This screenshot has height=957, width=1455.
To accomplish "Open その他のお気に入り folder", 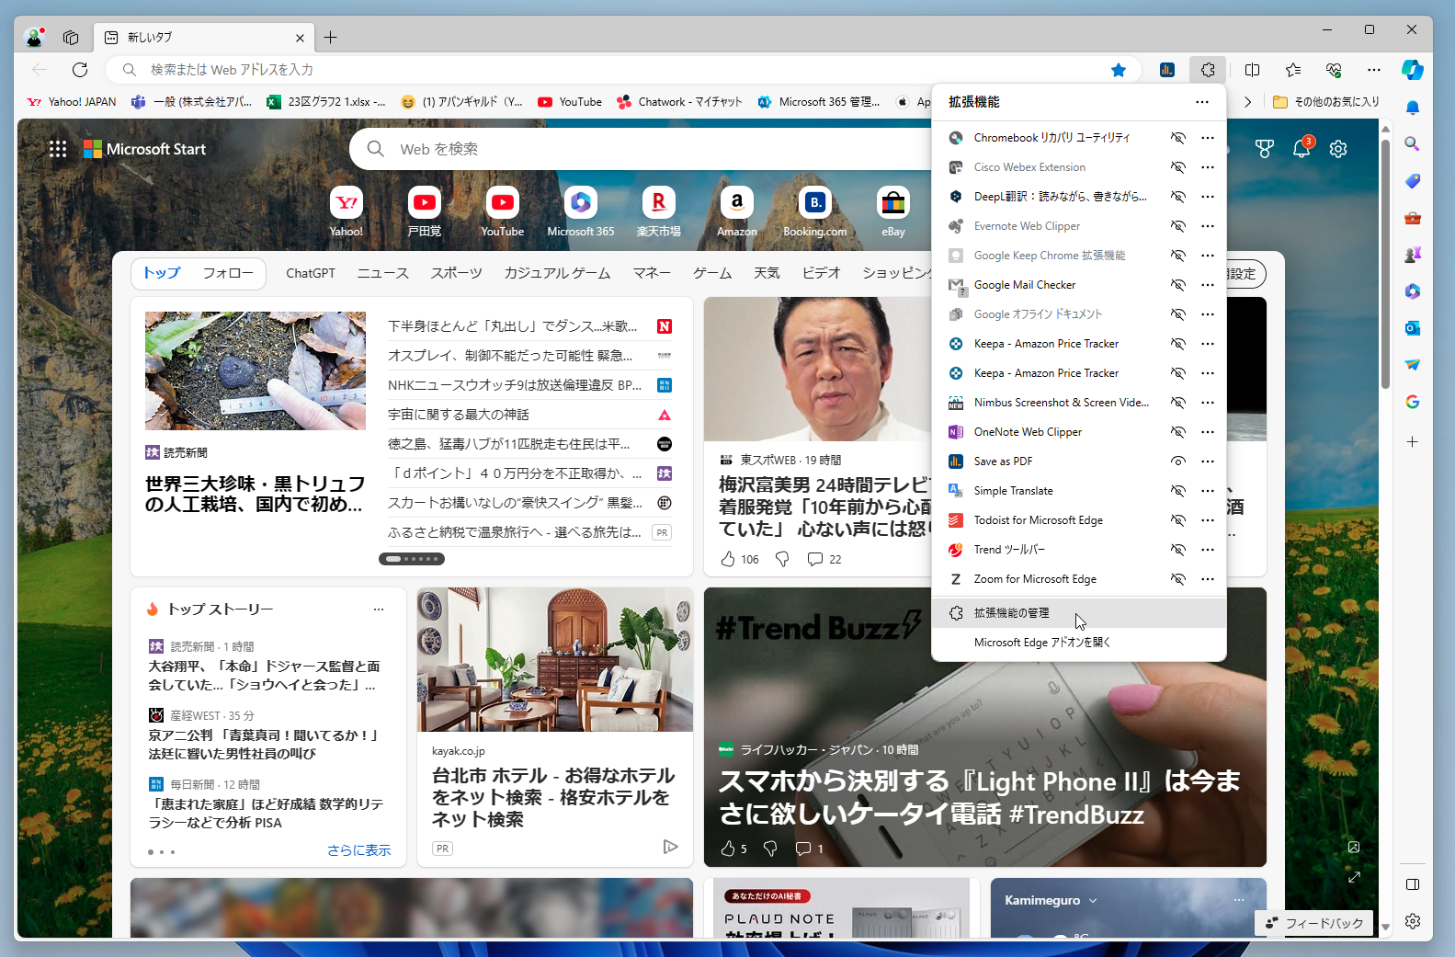I will click(x=1326, y=102).
